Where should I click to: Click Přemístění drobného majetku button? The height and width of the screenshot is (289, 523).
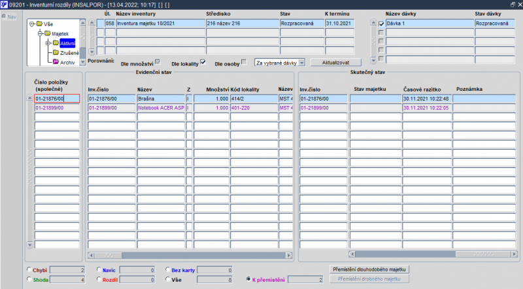[x=369, y=279]
